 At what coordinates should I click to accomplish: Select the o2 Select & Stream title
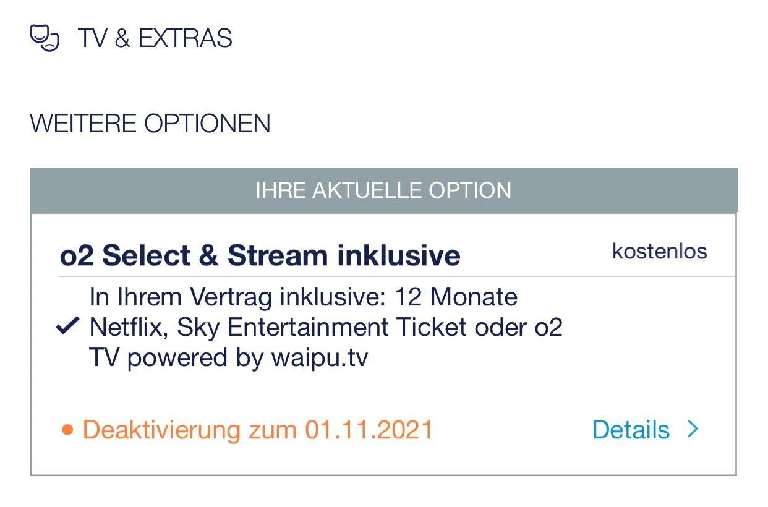coord(260,255)
